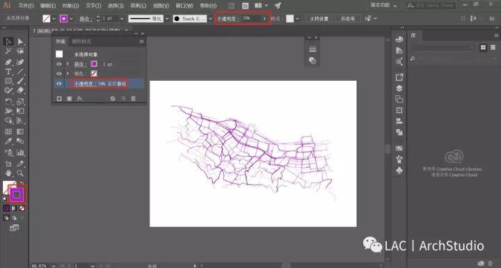Set paint mode to None below swatches
Screen dimensions: 501x268
coord(22,208)
